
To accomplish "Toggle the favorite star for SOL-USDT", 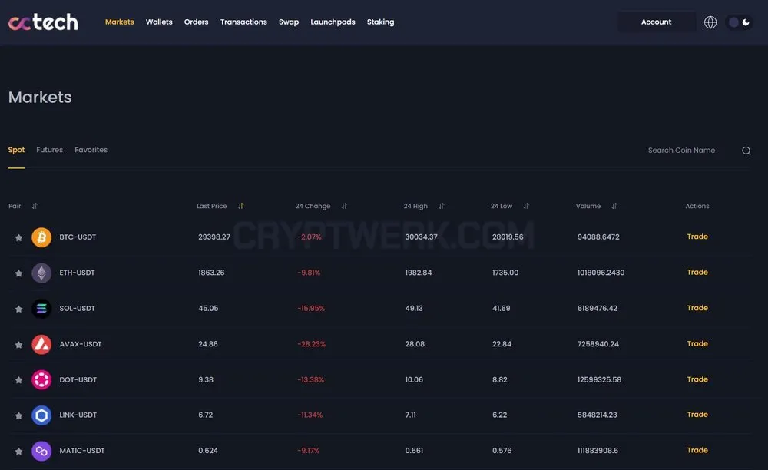I will point(18,309).
